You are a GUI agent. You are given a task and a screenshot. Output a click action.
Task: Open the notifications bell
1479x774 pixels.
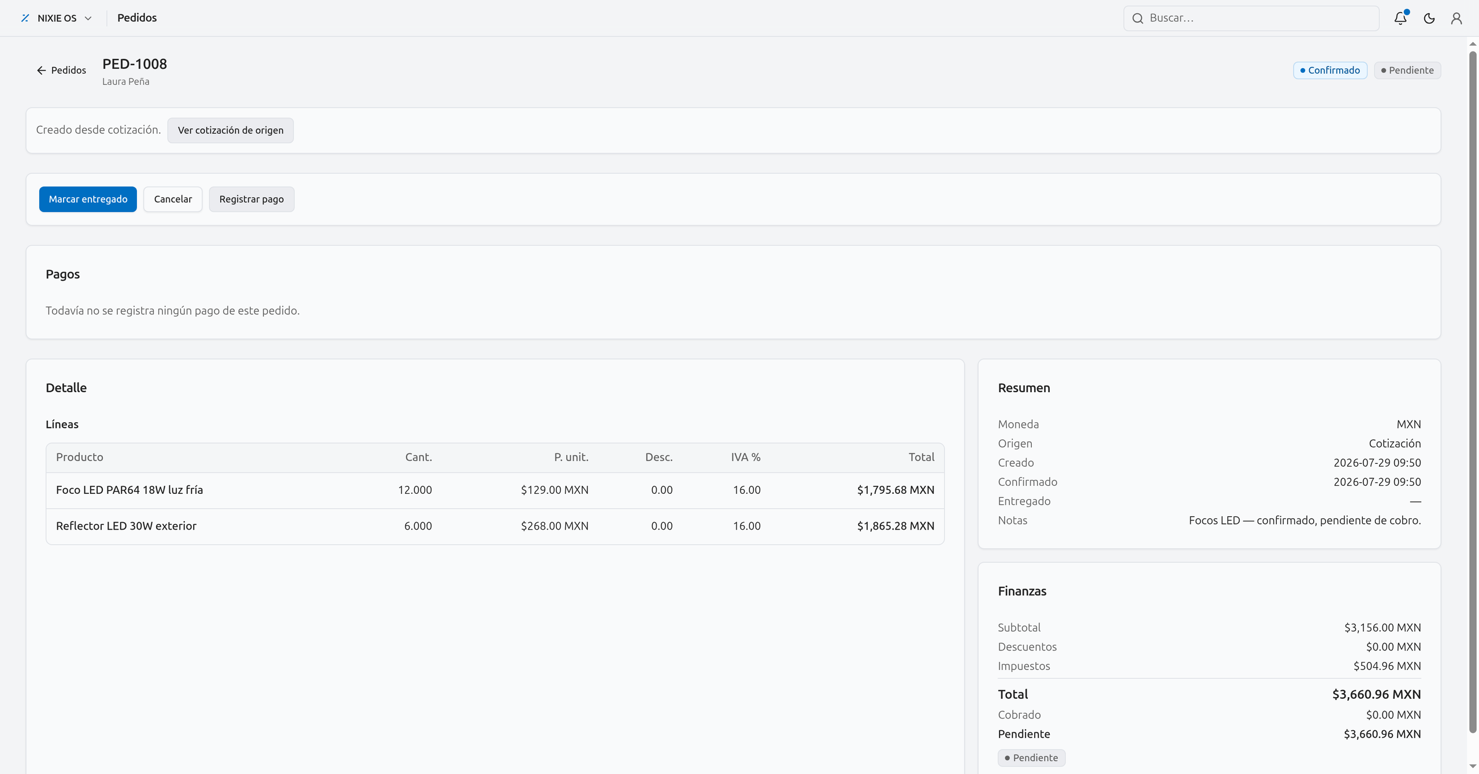(x=1400, y=18)
